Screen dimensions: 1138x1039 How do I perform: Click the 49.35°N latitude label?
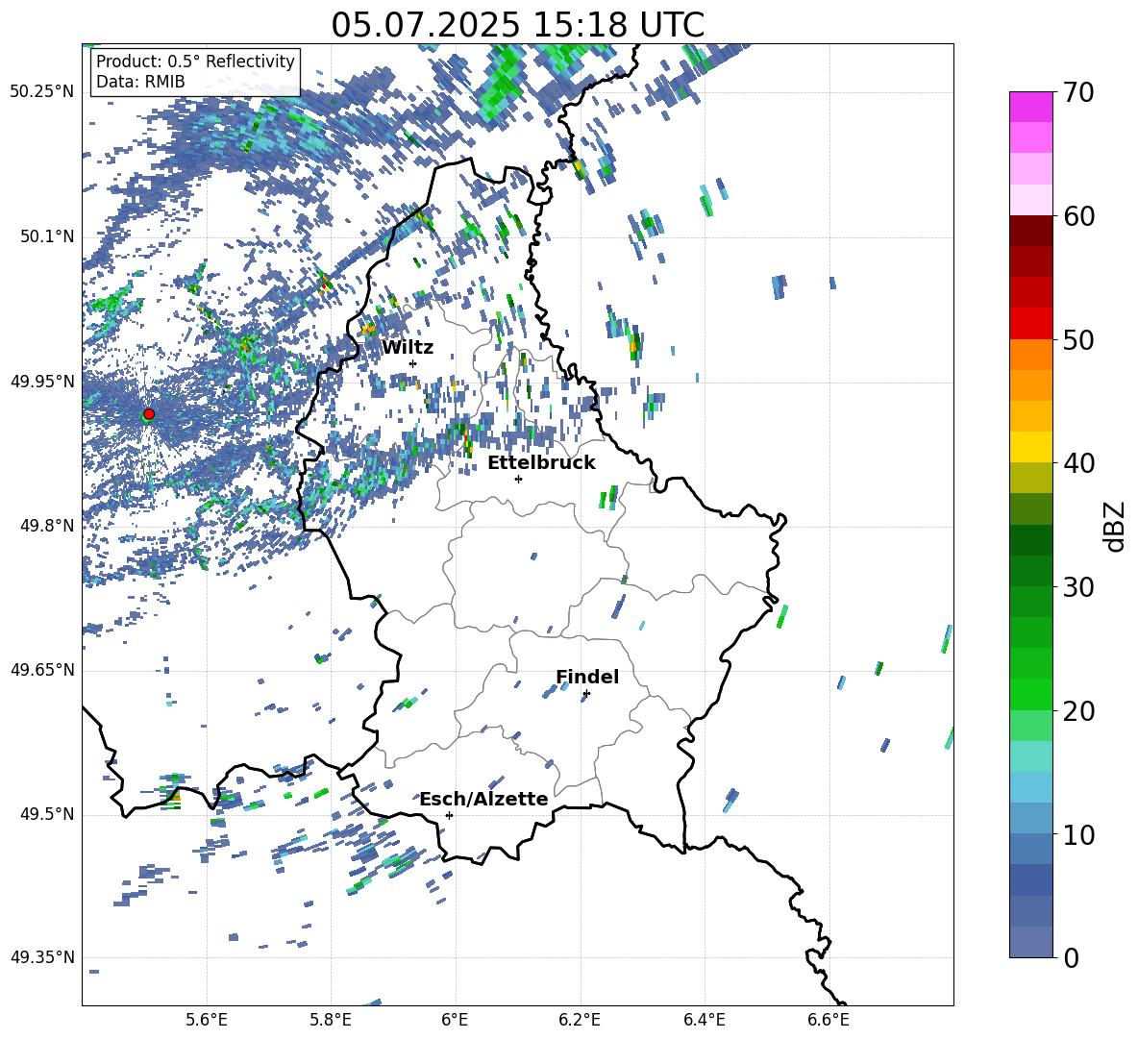pos(42,957)
